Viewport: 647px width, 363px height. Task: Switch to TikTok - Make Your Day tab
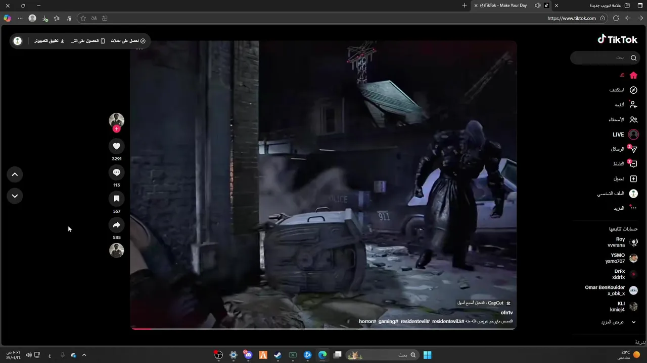[512, 6]
